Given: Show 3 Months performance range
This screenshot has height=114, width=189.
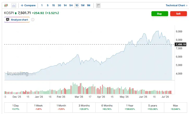Looking at the screenshot, I should (84, 107).
